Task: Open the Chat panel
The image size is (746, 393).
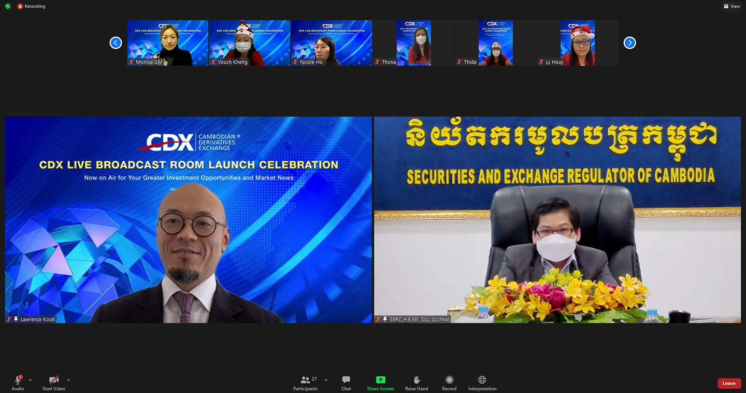Action: pyautogui.click(x=346, y=383)
